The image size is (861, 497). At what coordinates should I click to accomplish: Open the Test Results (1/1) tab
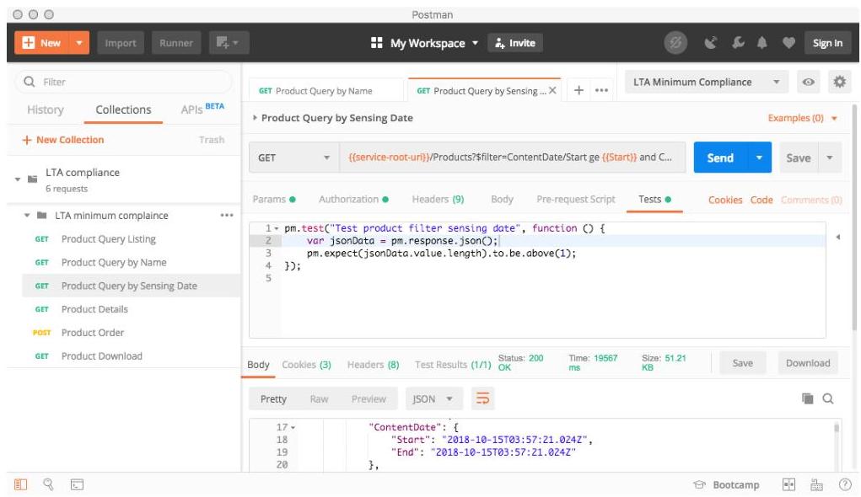[x=453, y=365]
